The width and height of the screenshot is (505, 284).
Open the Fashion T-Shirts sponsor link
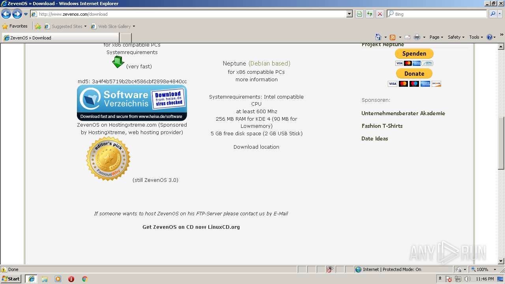pyautogui.click(x=382, y=126)
